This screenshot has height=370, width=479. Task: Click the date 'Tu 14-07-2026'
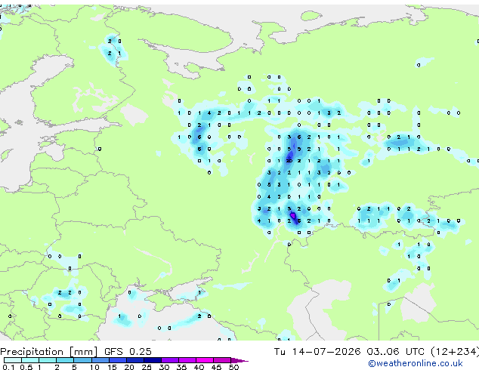coord(317,352)
